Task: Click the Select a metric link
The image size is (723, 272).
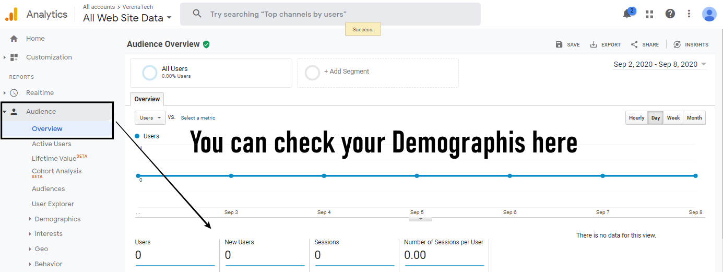Action: tap(198, 118)
